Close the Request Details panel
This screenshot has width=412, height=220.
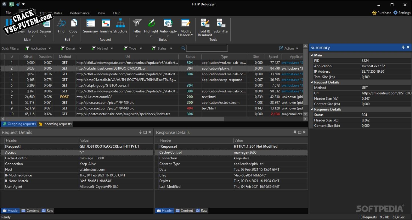150,132
